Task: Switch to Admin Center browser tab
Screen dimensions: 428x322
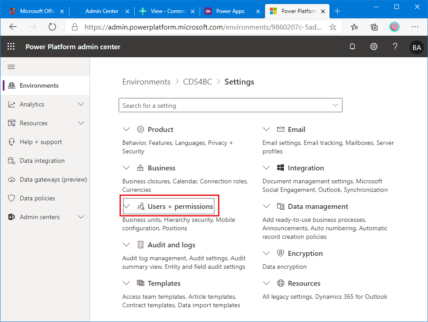Action: point(102,11)
